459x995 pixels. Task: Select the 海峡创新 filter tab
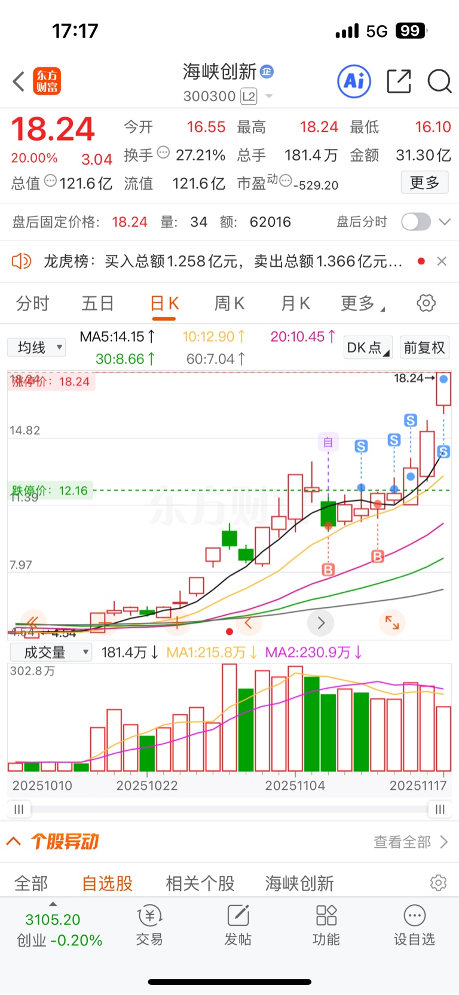click(x=299, y=883)
